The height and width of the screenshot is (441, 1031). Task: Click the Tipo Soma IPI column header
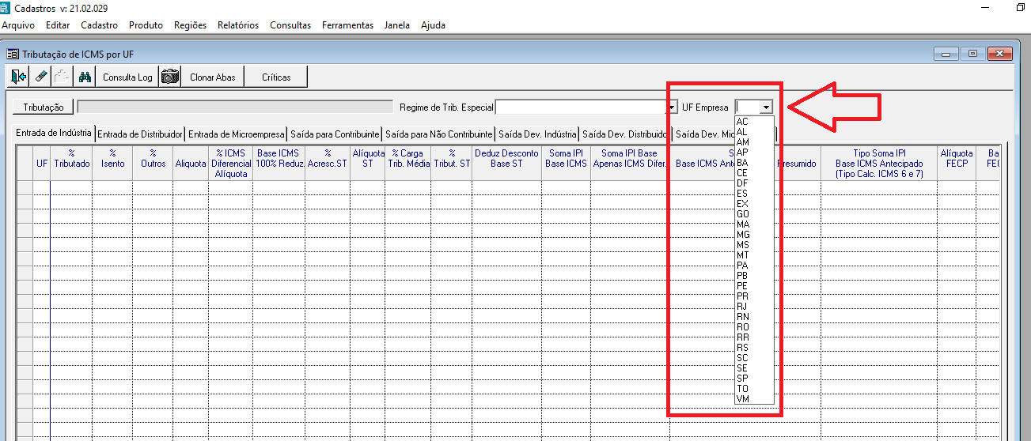878,164
